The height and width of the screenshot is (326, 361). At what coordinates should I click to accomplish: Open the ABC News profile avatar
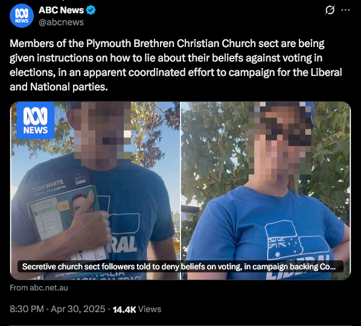(x=22, y=16)
